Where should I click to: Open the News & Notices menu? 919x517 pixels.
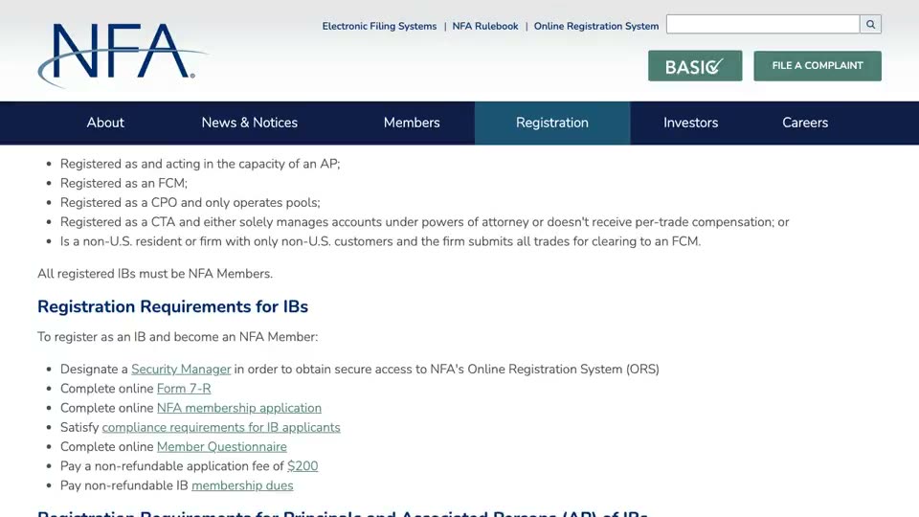click(250, 123)
